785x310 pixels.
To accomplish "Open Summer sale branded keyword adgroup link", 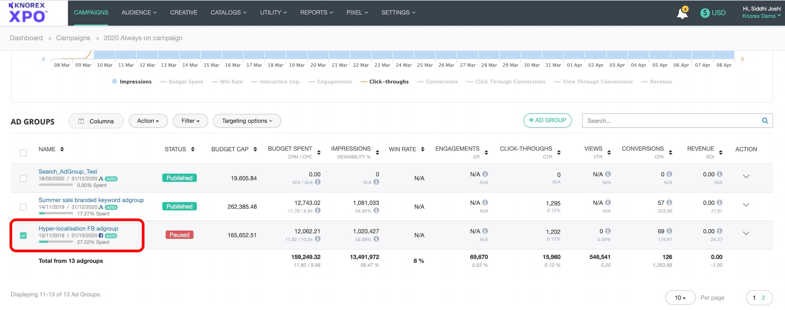I will coord(91,200).
